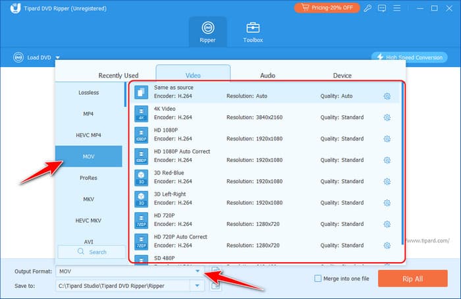Switch to Audio format tab
This screenshot has width=461, height=299.
pos(267,76)
